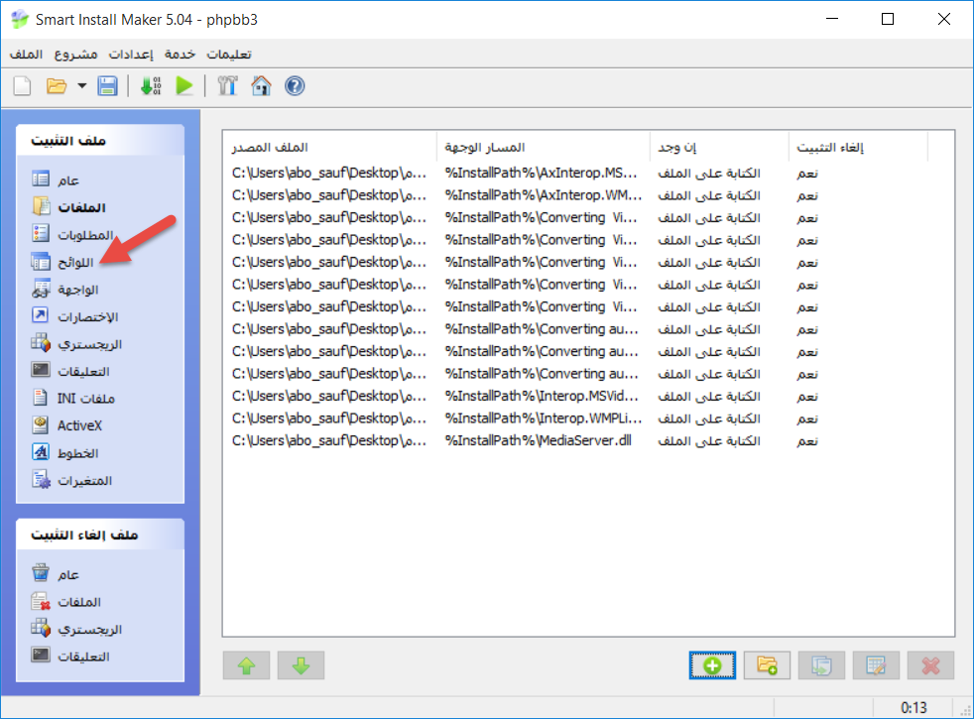This screenshot has height=719, width=974.
Task: Open الريجستري under ملف التثبيت
Action: (76, 343)
